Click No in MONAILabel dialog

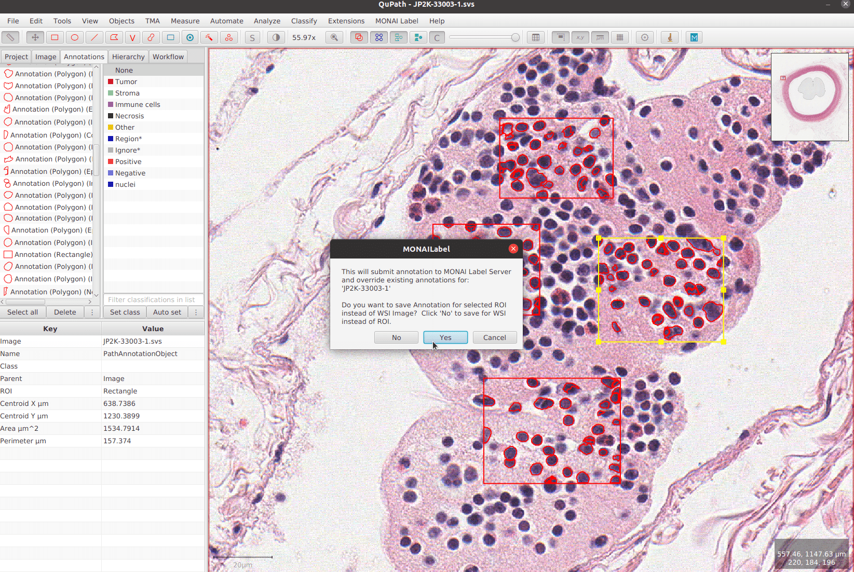click(x=396, y=337)
